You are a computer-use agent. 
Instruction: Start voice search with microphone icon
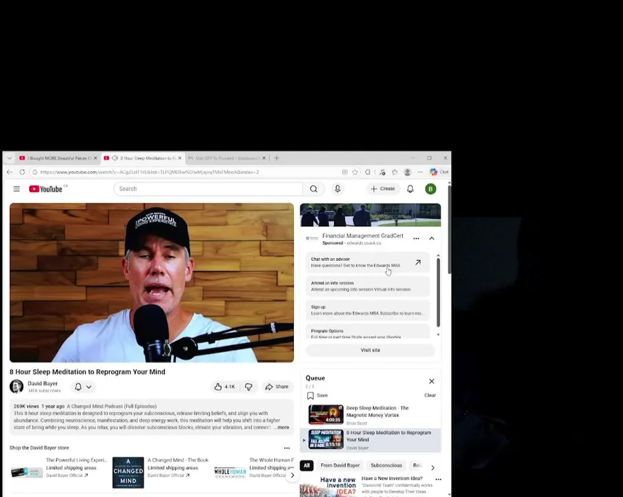[x=337, y=189]
